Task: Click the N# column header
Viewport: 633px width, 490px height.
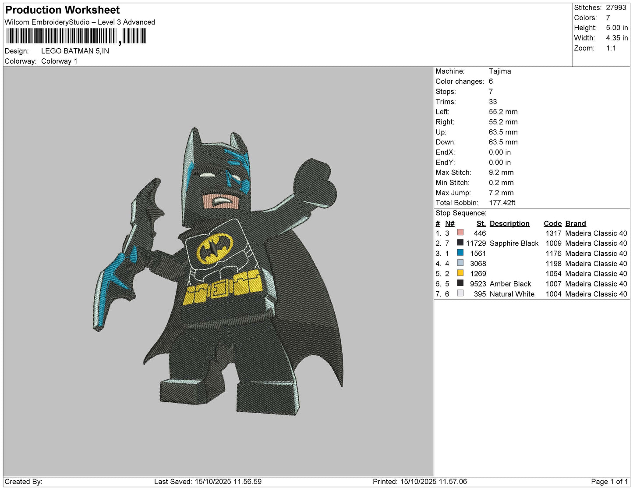Action: 450,223
